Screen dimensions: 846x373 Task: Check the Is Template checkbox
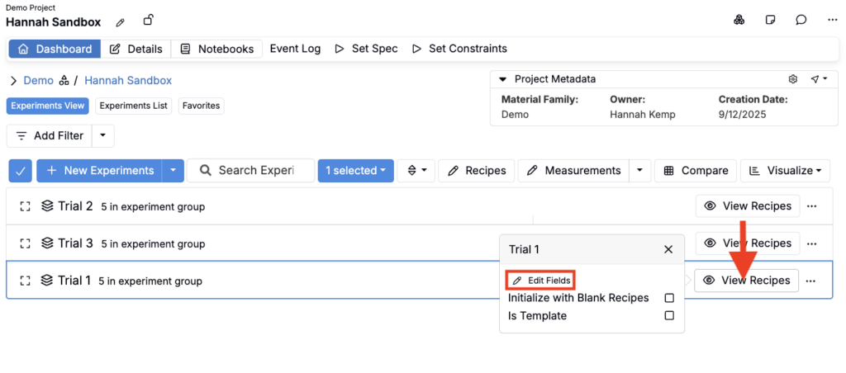point(669,316)
